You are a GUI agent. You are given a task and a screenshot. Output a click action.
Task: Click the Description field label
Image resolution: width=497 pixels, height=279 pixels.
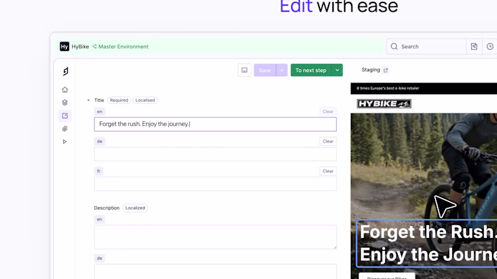(x=107, y=208)
